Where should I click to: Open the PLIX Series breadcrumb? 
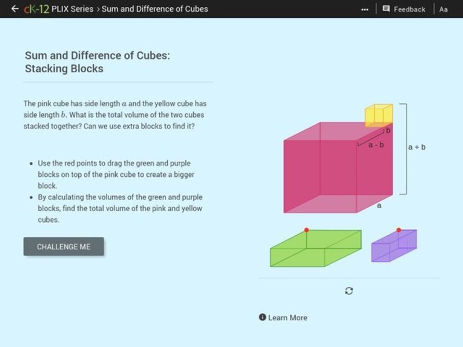tap(71, 9)
